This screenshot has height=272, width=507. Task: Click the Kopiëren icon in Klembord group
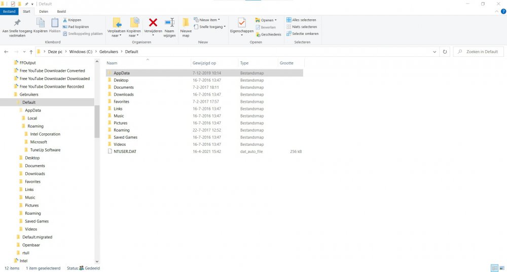pyautogui.click(x=41, y=23)
